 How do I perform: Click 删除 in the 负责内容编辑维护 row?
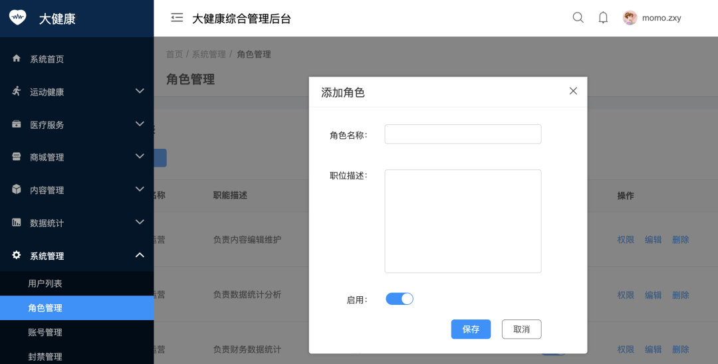click(681, 240)
